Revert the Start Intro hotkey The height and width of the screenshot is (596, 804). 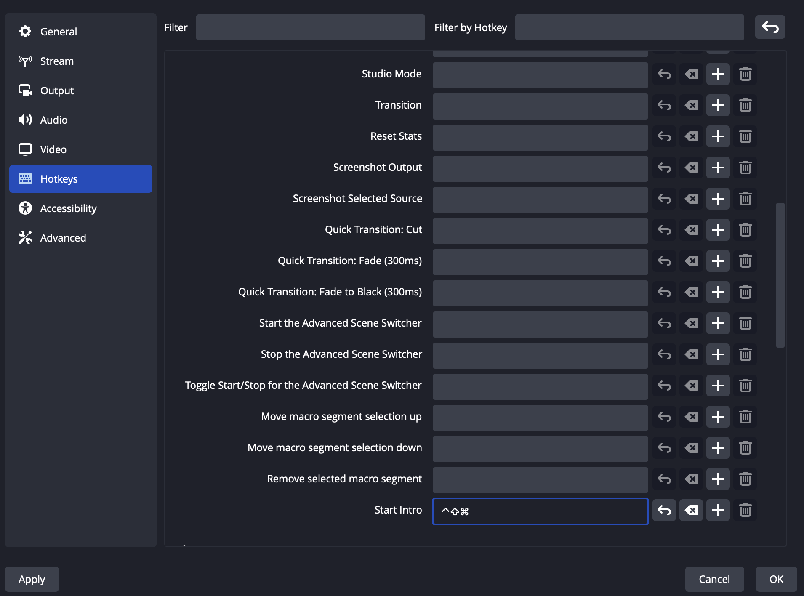coord(664,511)
